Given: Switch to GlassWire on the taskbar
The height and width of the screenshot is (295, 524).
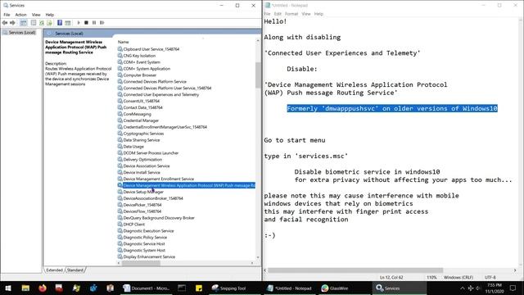Looking at the screenshot, I should tap(335, 288).
